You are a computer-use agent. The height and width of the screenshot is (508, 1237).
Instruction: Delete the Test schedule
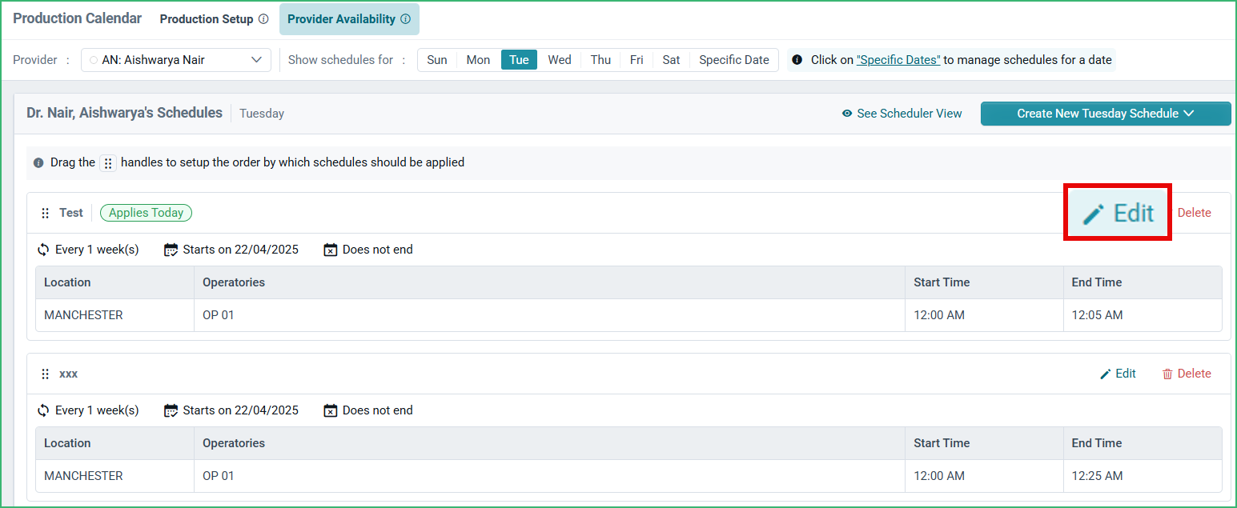click(1195, 213)
